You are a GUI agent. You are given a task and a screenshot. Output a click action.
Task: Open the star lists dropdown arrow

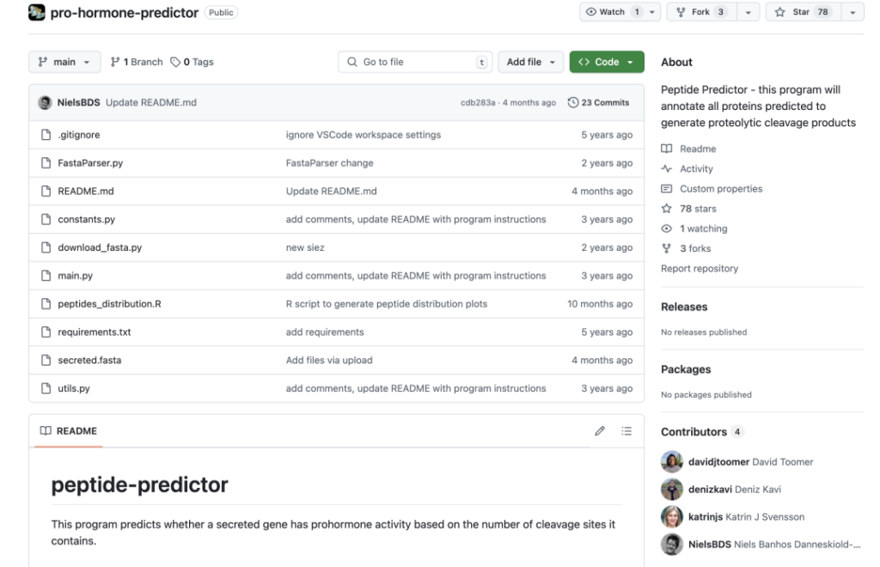click(852, 12)
